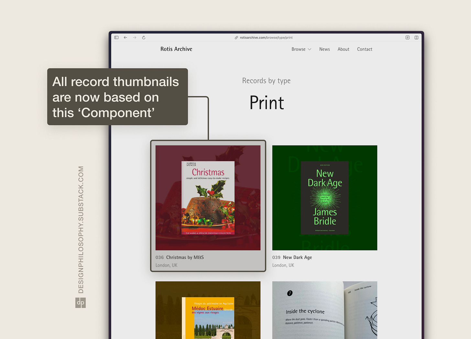This screenshot has width=471, height=339.
Task: Reload the page with the refresh icon
Action: click(x=144, y=38)
